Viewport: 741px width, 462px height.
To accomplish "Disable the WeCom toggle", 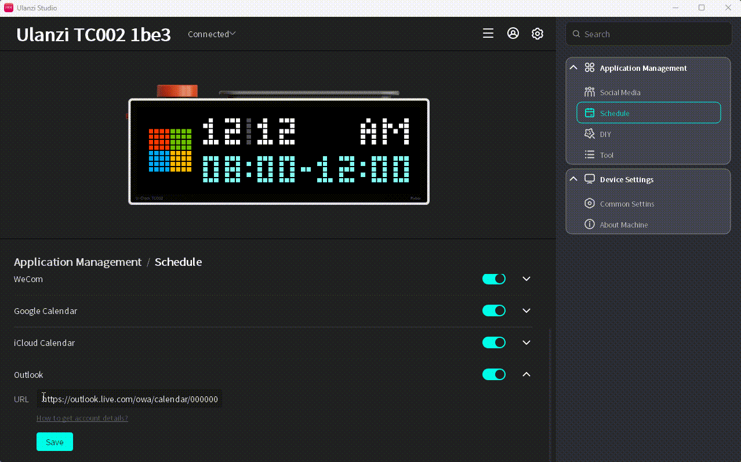I will 494,279.
